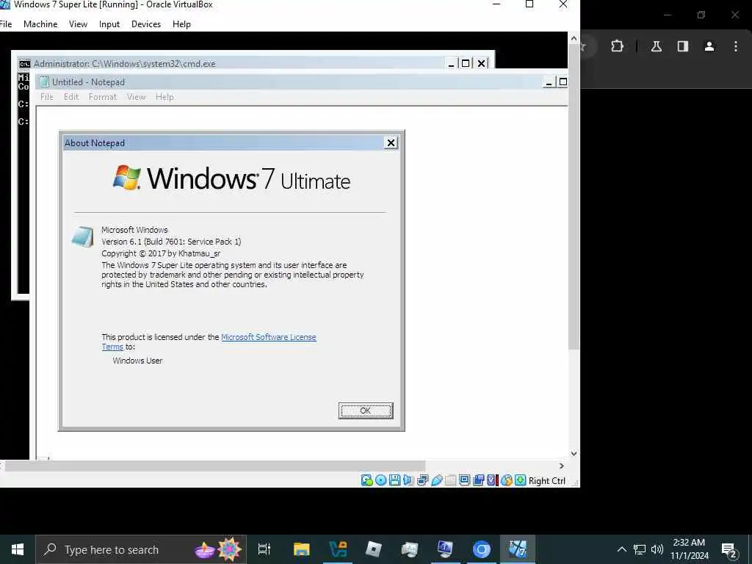Open File Explorer from the taskbar
Image resolution: width=752 pixels, height=564 pixels.
pyautogui.click(x=302, y=549)
